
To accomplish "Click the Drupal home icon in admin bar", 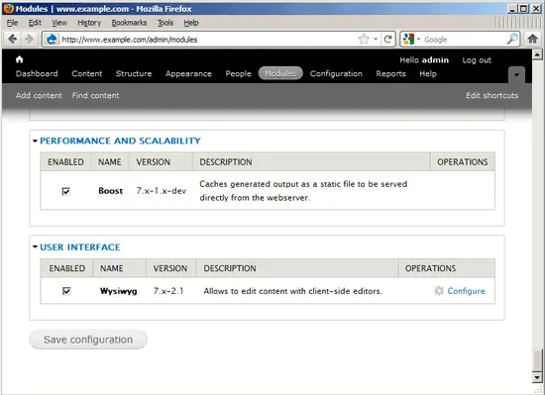I will click(x=19, y=59).
